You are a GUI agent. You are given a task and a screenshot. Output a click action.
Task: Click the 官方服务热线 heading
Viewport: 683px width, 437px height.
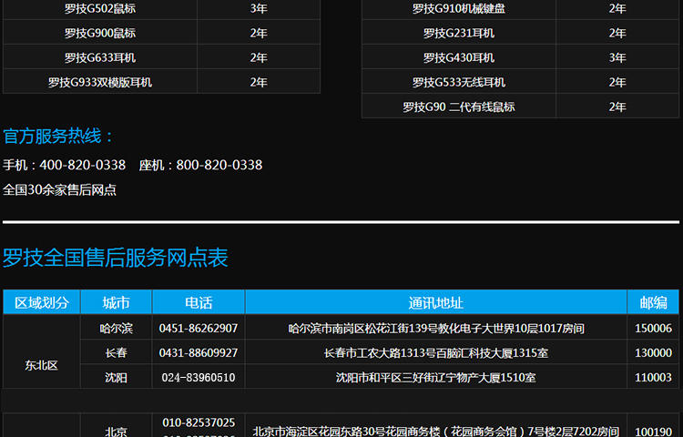click(x=59, y=137)
